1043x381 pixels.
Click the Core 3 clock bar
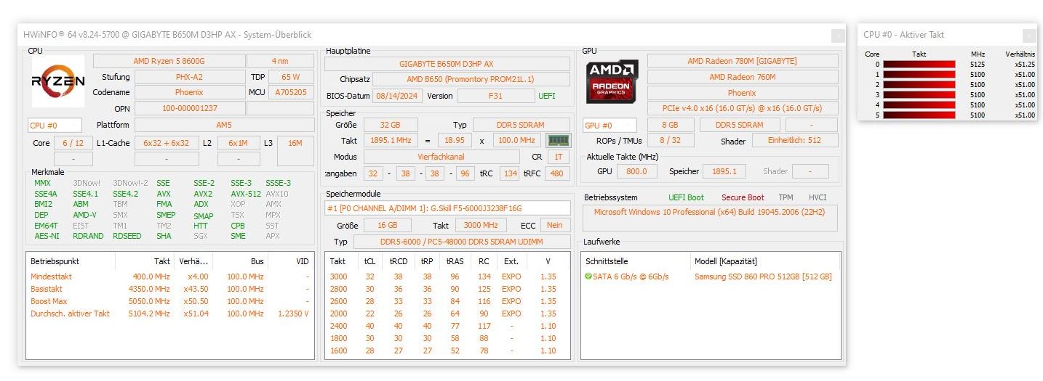(x=919, y=95)
